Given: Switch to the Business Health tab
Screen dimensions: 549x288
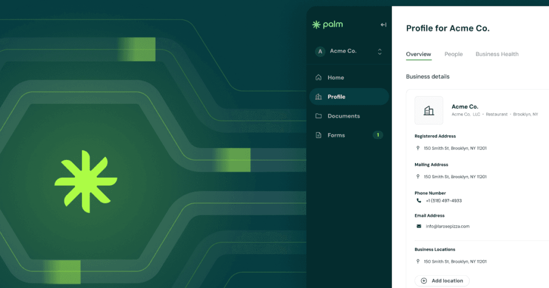Looking at the screenshot, I should point(497,54).
